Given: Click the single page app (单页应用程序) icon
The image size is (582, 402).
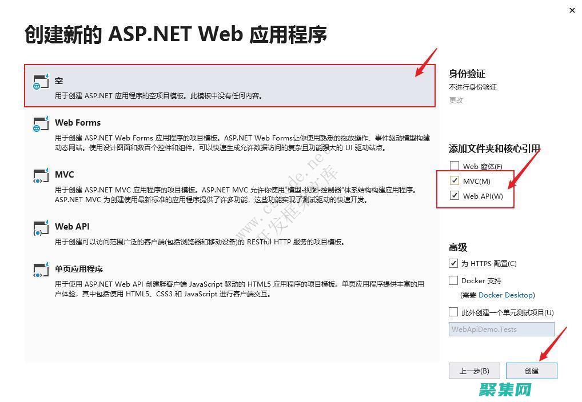Looking at the screenshot, I should point(41,270).
